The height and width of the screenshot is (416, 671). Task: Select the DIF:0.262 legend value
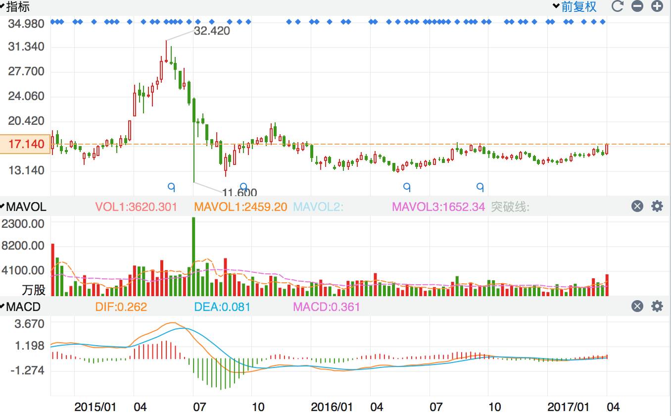[121, 307]
